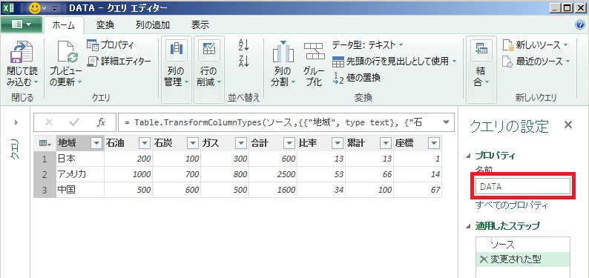Cancel the formula with the X icon
Viewport: 589px width, 278px height.
[49, 122]
